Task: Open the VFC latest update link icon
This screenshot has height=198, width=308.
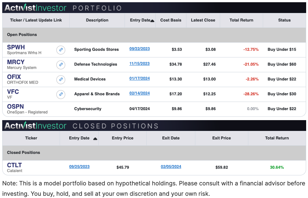Action: [x=61, y=95]
